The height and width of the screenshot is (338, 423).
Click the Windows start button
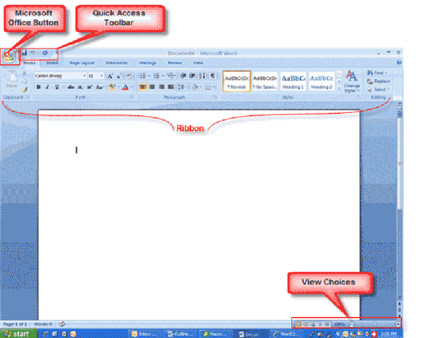[21, 334]
